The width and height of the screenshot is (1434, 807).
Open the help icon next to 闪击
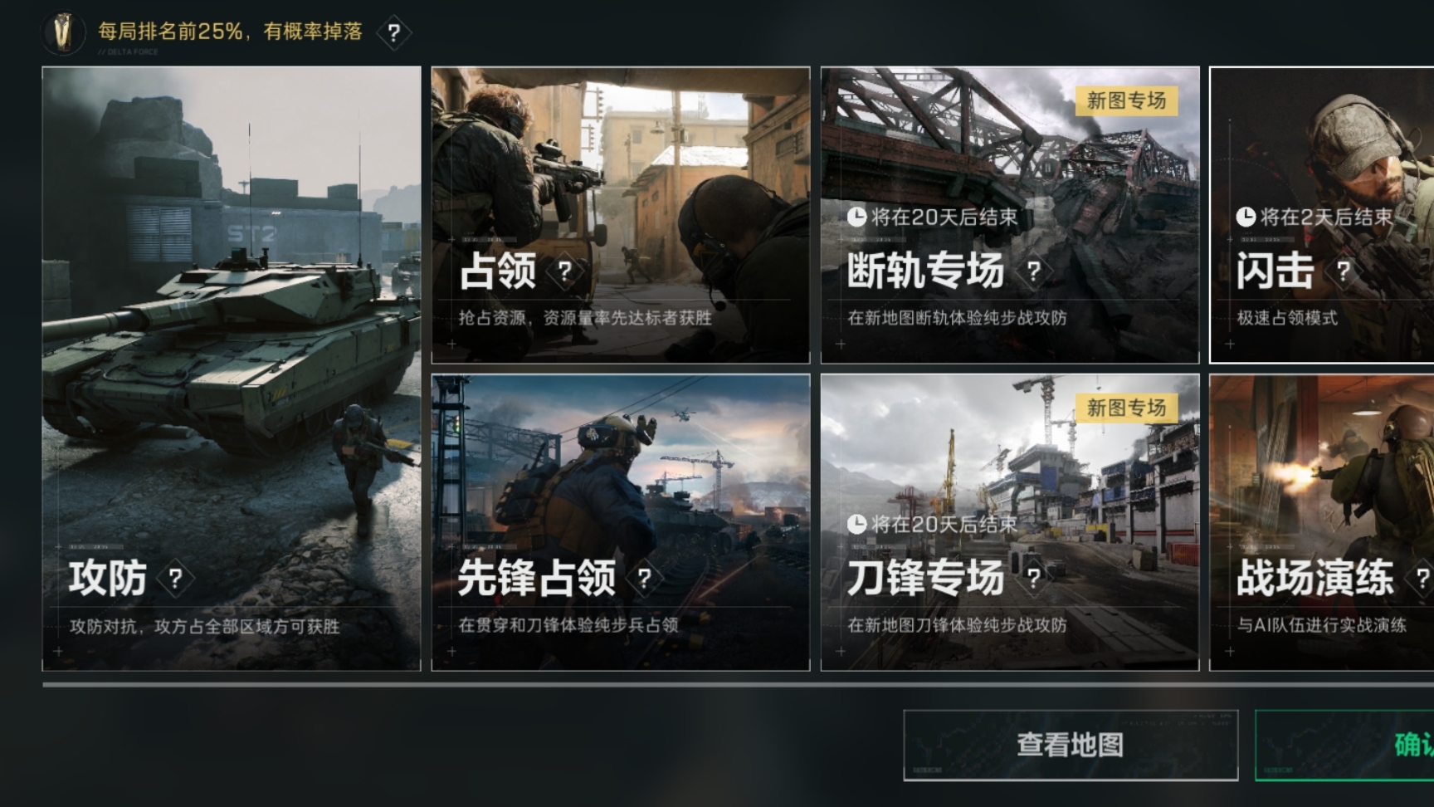pos(1343,271)
